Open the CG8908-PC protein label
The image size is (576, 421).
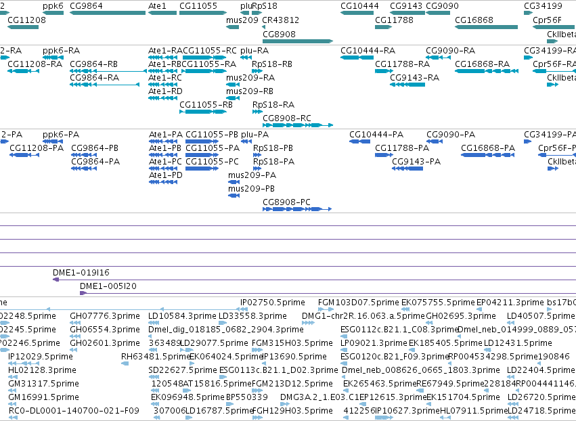click(x=286, y=202)
